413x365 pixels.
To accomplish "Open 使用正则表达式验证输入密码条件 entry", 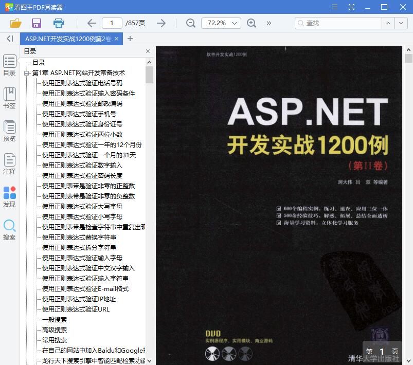I will (88, 94).
